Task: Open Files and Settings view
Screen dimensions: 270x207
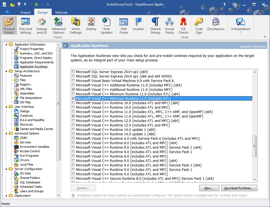Action: tap(26, 26)
